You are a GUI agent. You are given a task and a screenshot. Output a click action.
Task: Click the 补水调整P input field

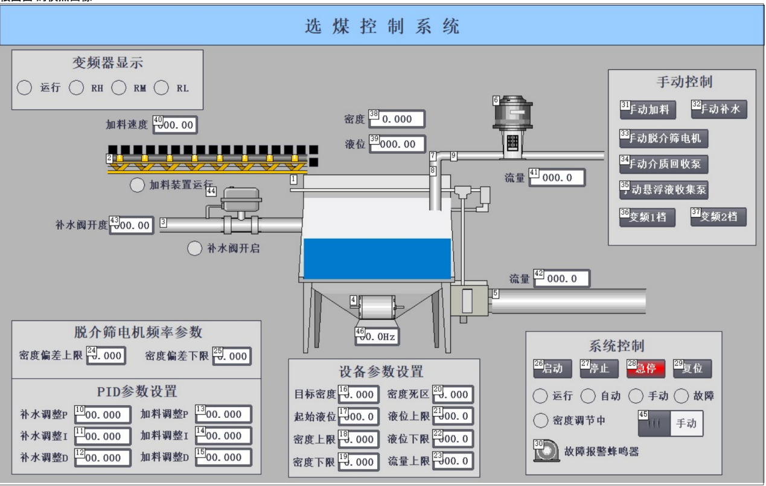click(102, 414)
